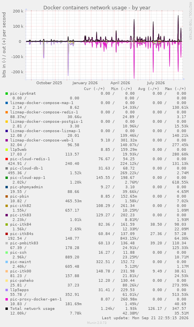Viewport: 194px width, 327px height.
Task: Click the black Total network usage swatch
Action: (x=7, y=309)
